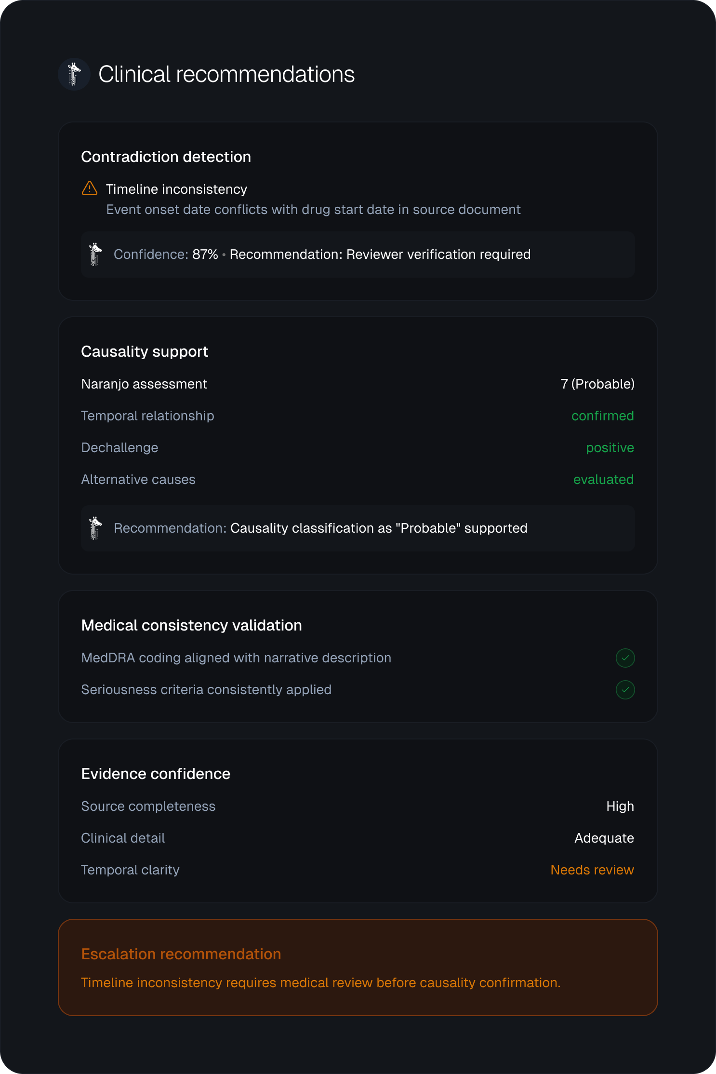This screenshot has width=716, height=1074.
Task: Click giraffe icon in causality recommendation row
Action: coord(96,528)
